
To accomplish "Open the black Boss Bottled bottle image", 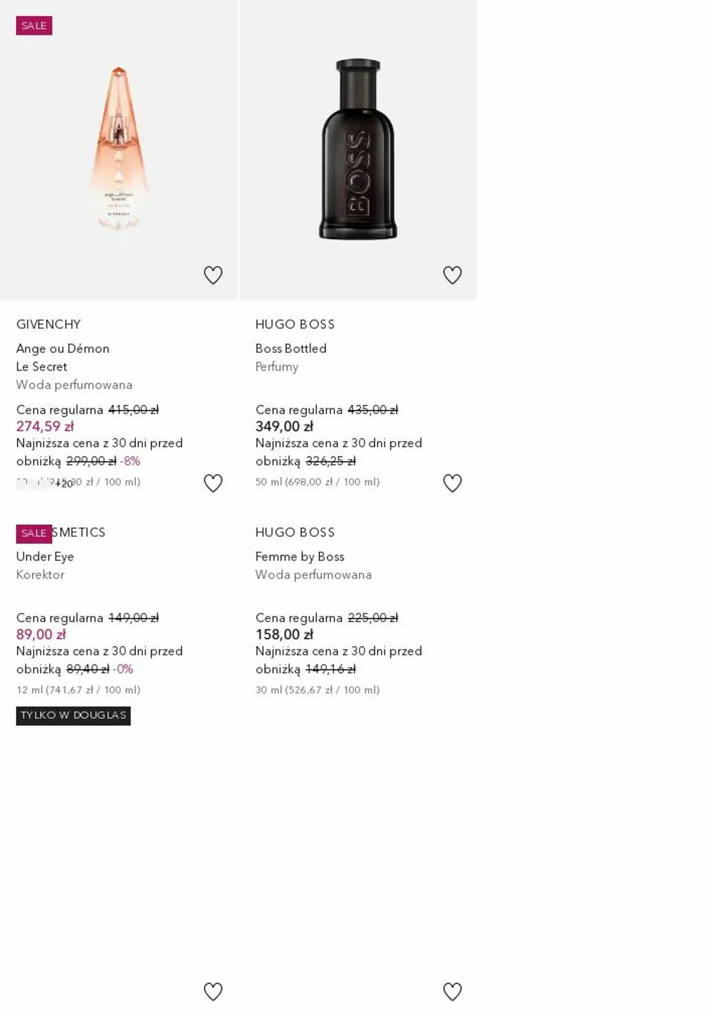I will point(358,149).
